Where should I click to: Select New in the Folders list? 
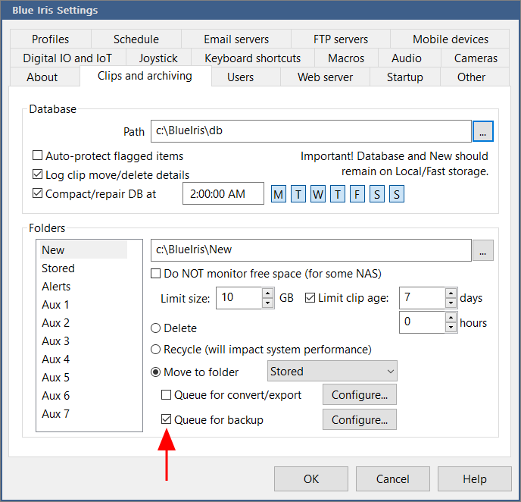[x=83, y=249]
